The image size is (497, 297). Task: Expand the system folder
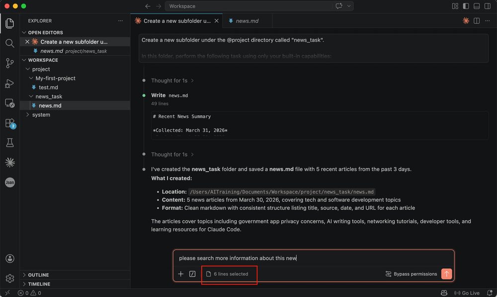(x=41, y=115)
